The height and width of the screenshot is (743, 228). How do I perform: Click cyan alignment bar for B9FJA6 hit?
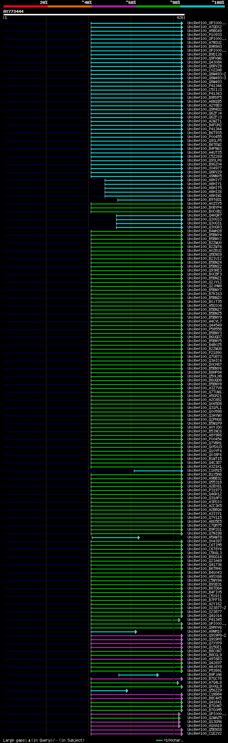point(139,675)
